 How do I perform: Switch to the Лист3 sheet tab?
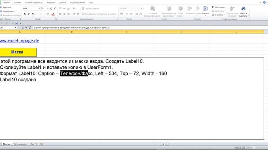[33, 144]
